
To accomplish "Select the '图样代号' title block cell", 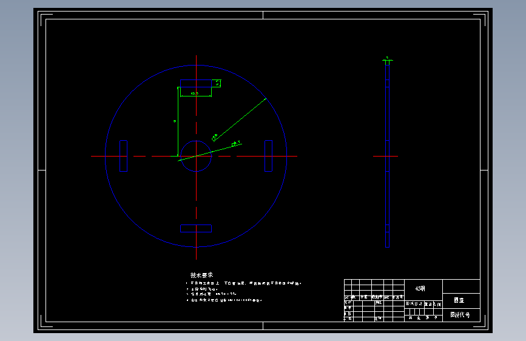I will pyautogui.click(x=461, y=315).
